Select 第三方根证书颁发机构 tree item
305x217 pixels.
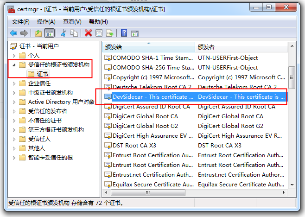click(x=56, y=129)
